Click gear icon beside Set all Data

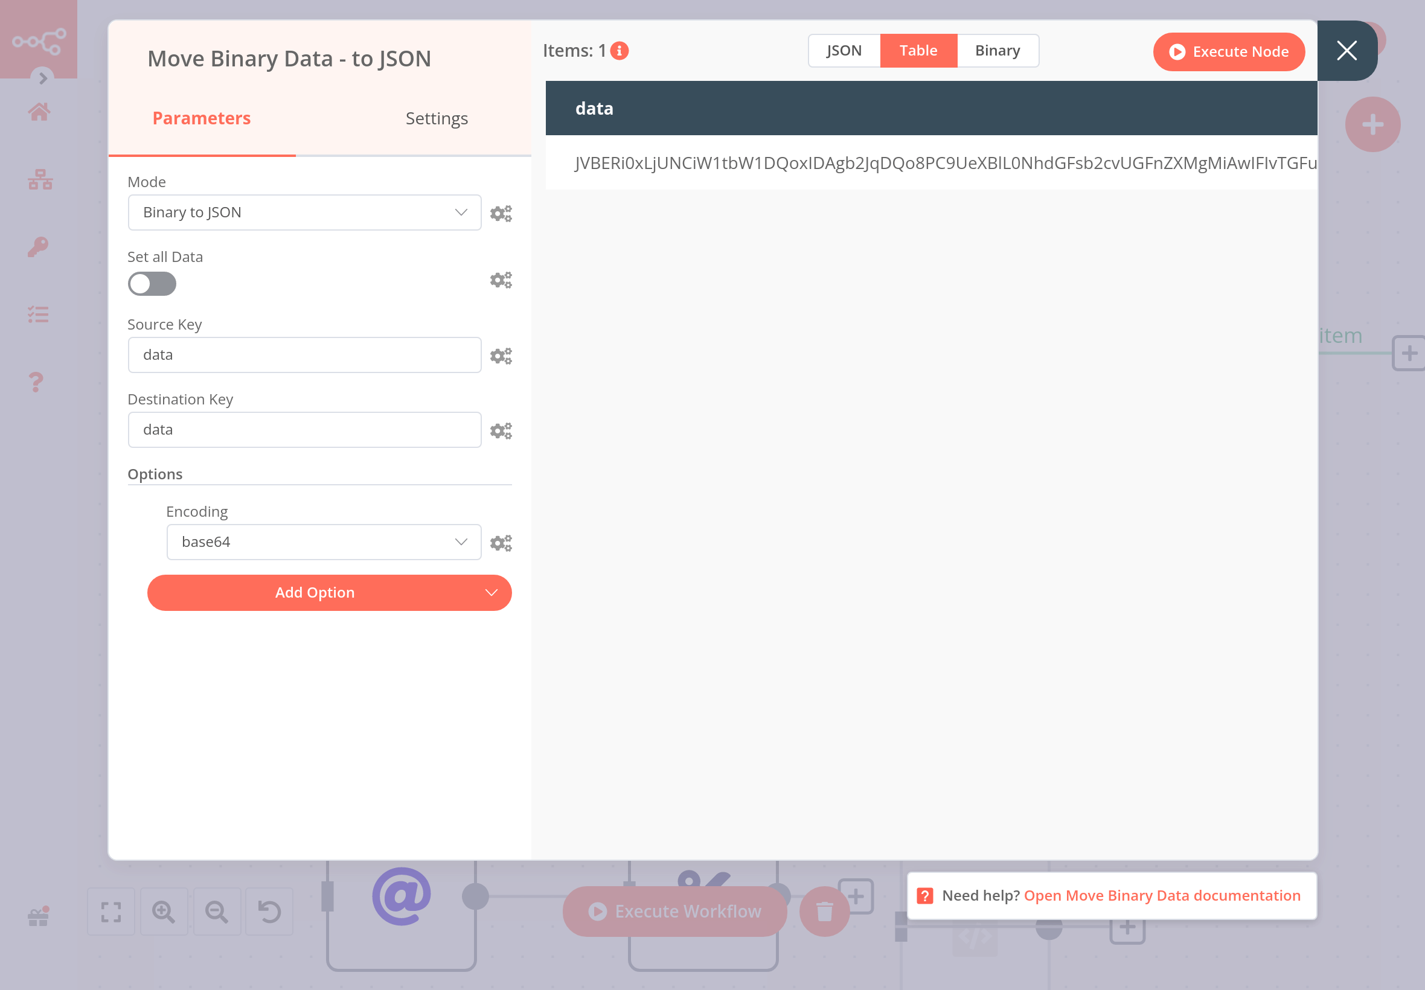(500, 280)
